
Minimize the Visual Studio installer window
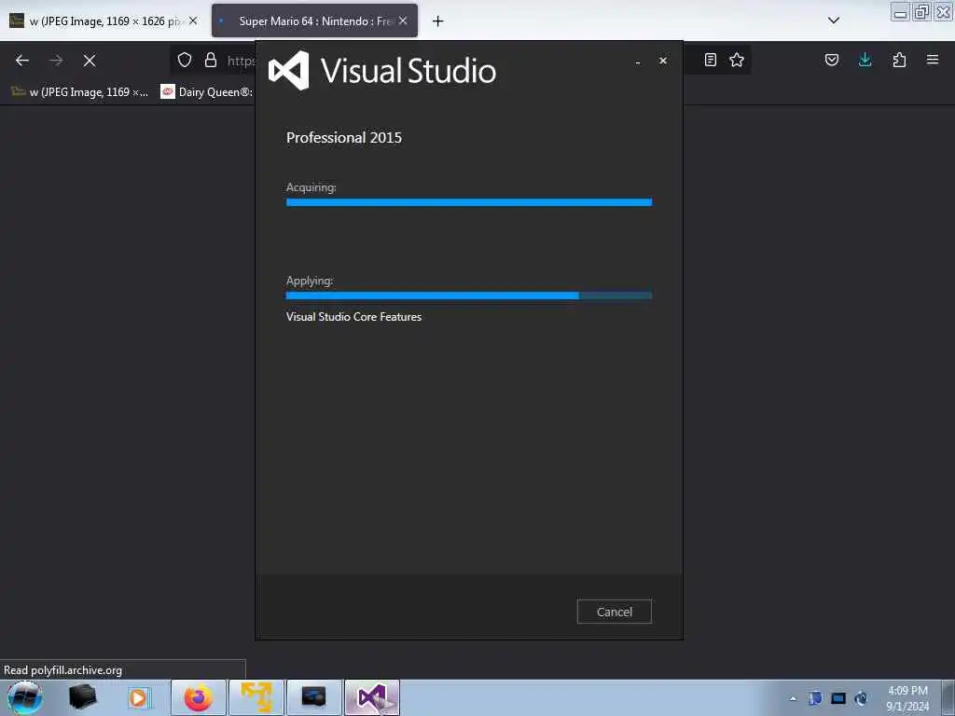[x=638, y=62]
